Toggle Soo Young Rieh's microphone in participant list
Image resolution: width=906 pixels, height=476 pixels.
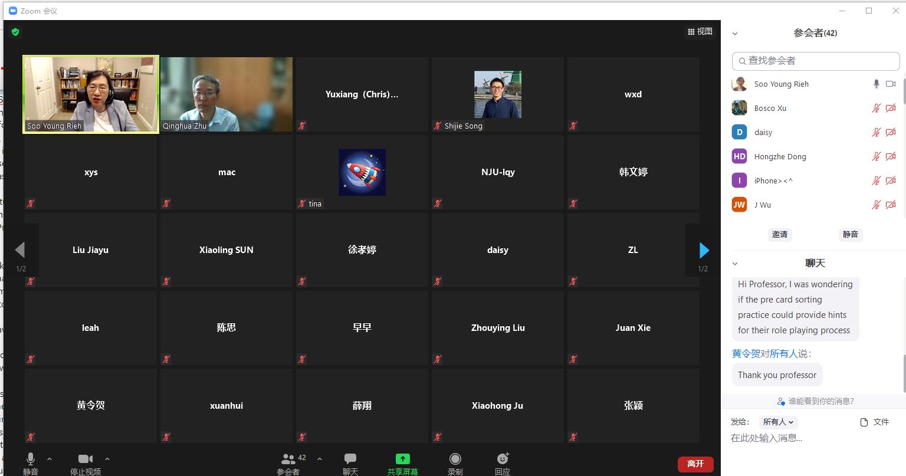877,84
